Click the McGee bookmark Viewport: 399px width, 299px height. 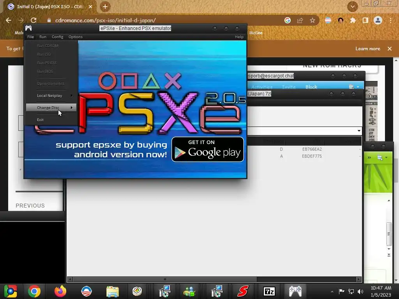[x=256, y=33]
